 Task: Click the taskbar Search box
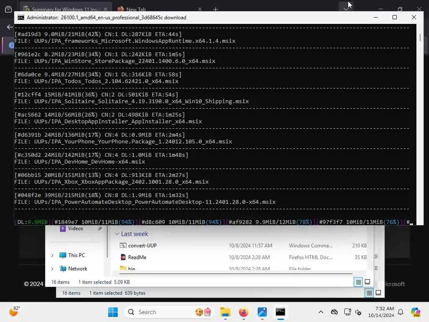168,312
